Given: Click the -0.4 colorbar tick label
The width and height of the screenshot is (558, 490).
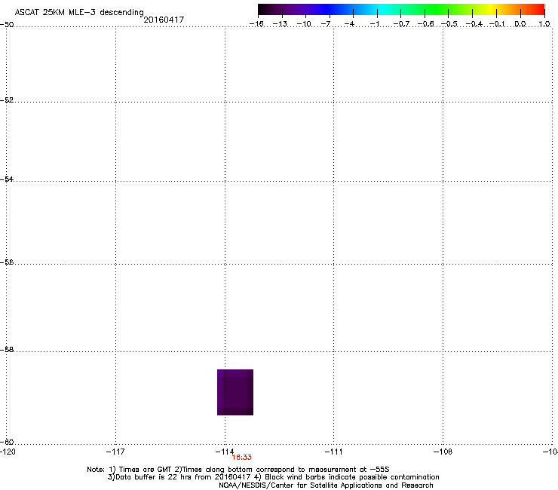Looking at the screenshot, I should pos(474,24).
